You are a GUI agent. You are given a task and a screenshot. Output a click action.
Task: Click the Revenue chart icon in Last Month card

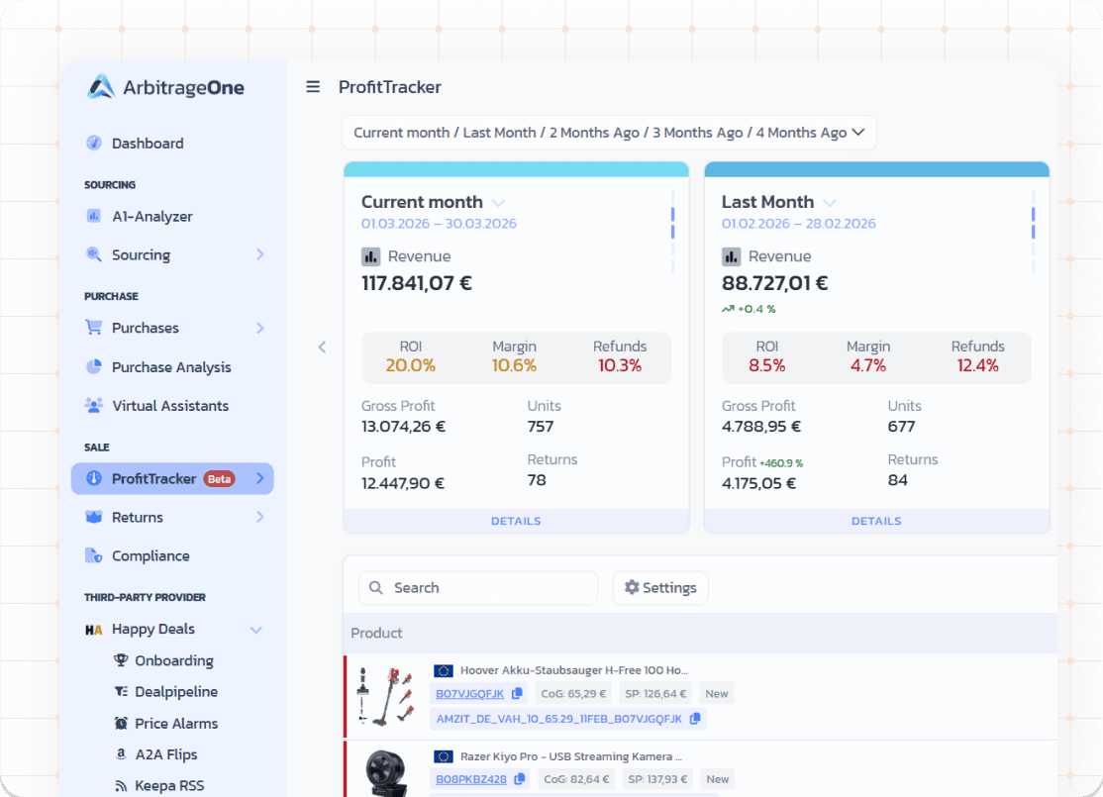[x=731, y=256]
